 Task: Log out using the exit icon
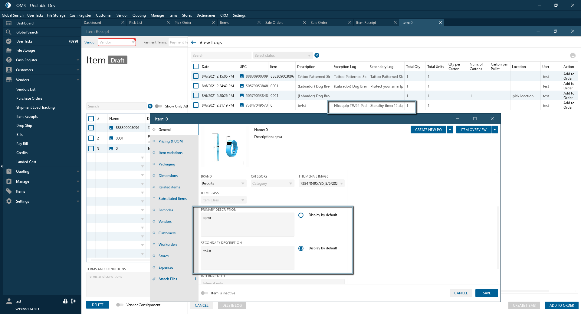[x=73, y=301]
